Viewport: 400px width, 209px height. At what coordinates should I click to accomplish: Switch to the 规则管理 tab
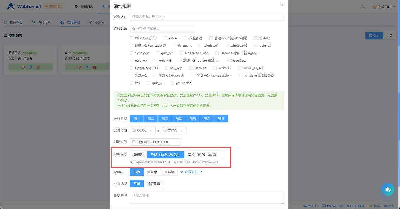70,22
